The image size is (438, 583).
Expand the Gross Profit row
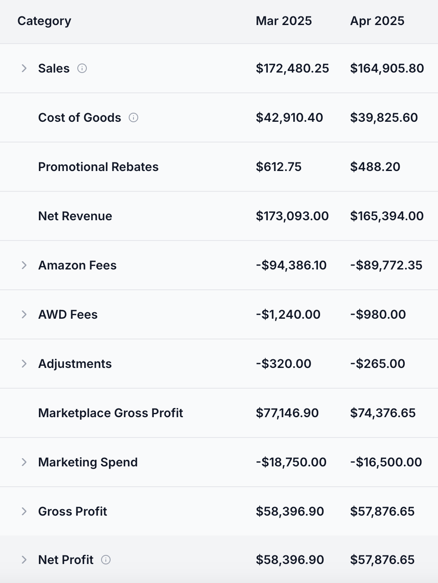point(24,511)
